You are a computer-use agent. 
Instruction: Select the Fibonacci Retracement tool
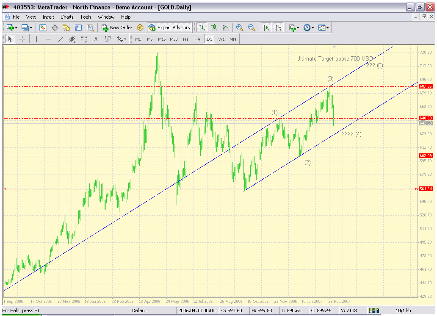(84, 39)
